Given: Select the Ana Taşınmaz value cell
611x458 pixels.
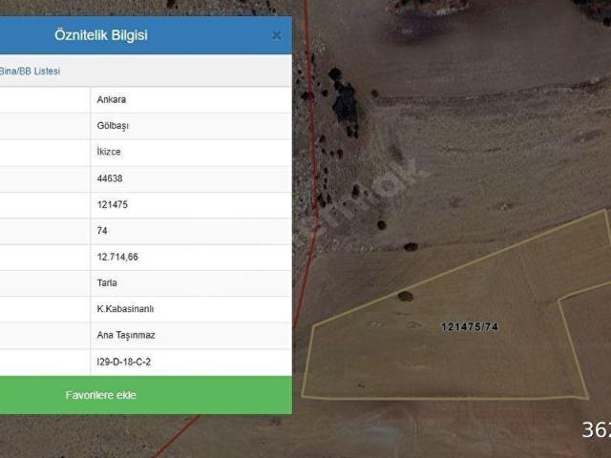Looking at the screenshot, I should tap(191, 335).
